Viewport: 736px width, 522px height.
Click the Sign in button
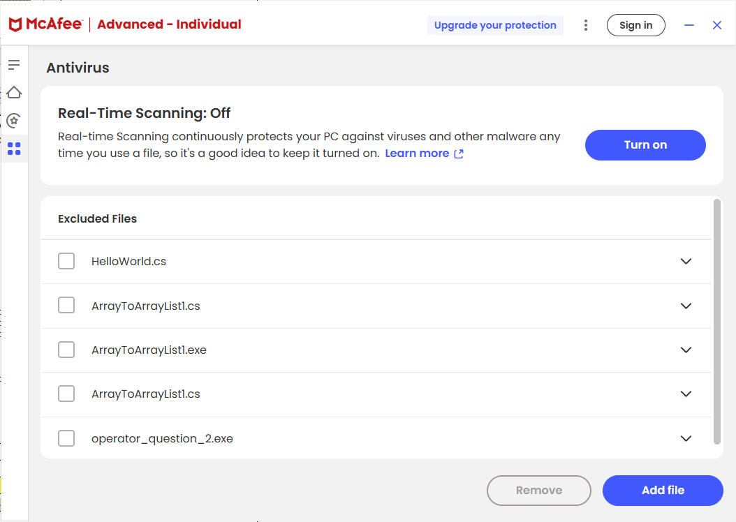point(635,25)
